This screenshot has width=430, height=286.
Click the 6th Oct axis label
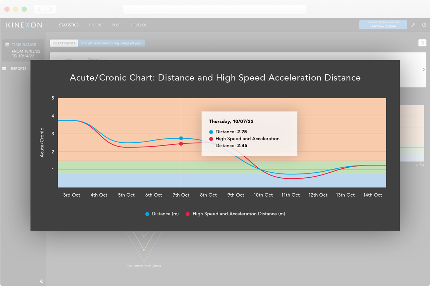coord(154,195)
